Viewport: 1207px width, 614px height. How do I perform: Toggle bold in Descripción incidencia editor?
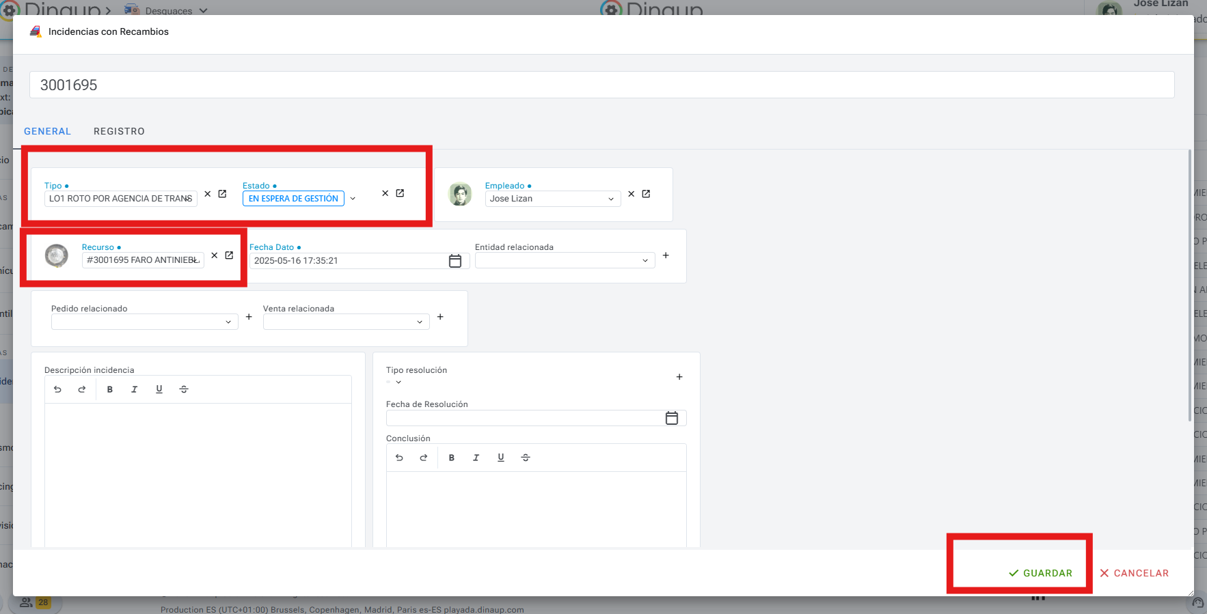coord(109,389)
